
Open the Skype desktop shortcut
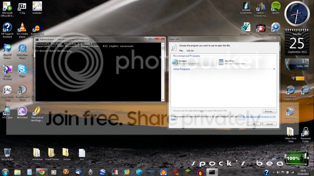coord(22,71)
